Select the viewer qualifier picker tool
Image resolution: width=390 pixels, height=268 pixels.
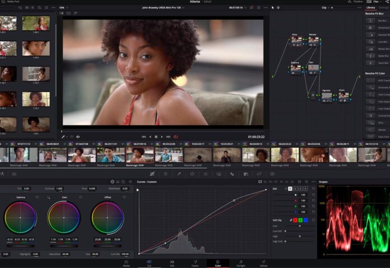(63, 137)
